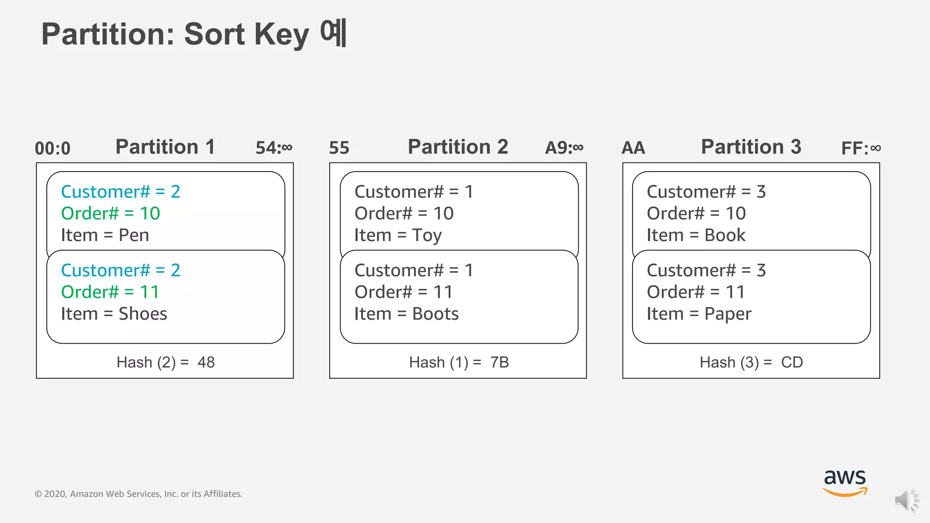Click the Item = Paper line
The height and width of the screenshot is (523, 930).
tap(699, 314)
